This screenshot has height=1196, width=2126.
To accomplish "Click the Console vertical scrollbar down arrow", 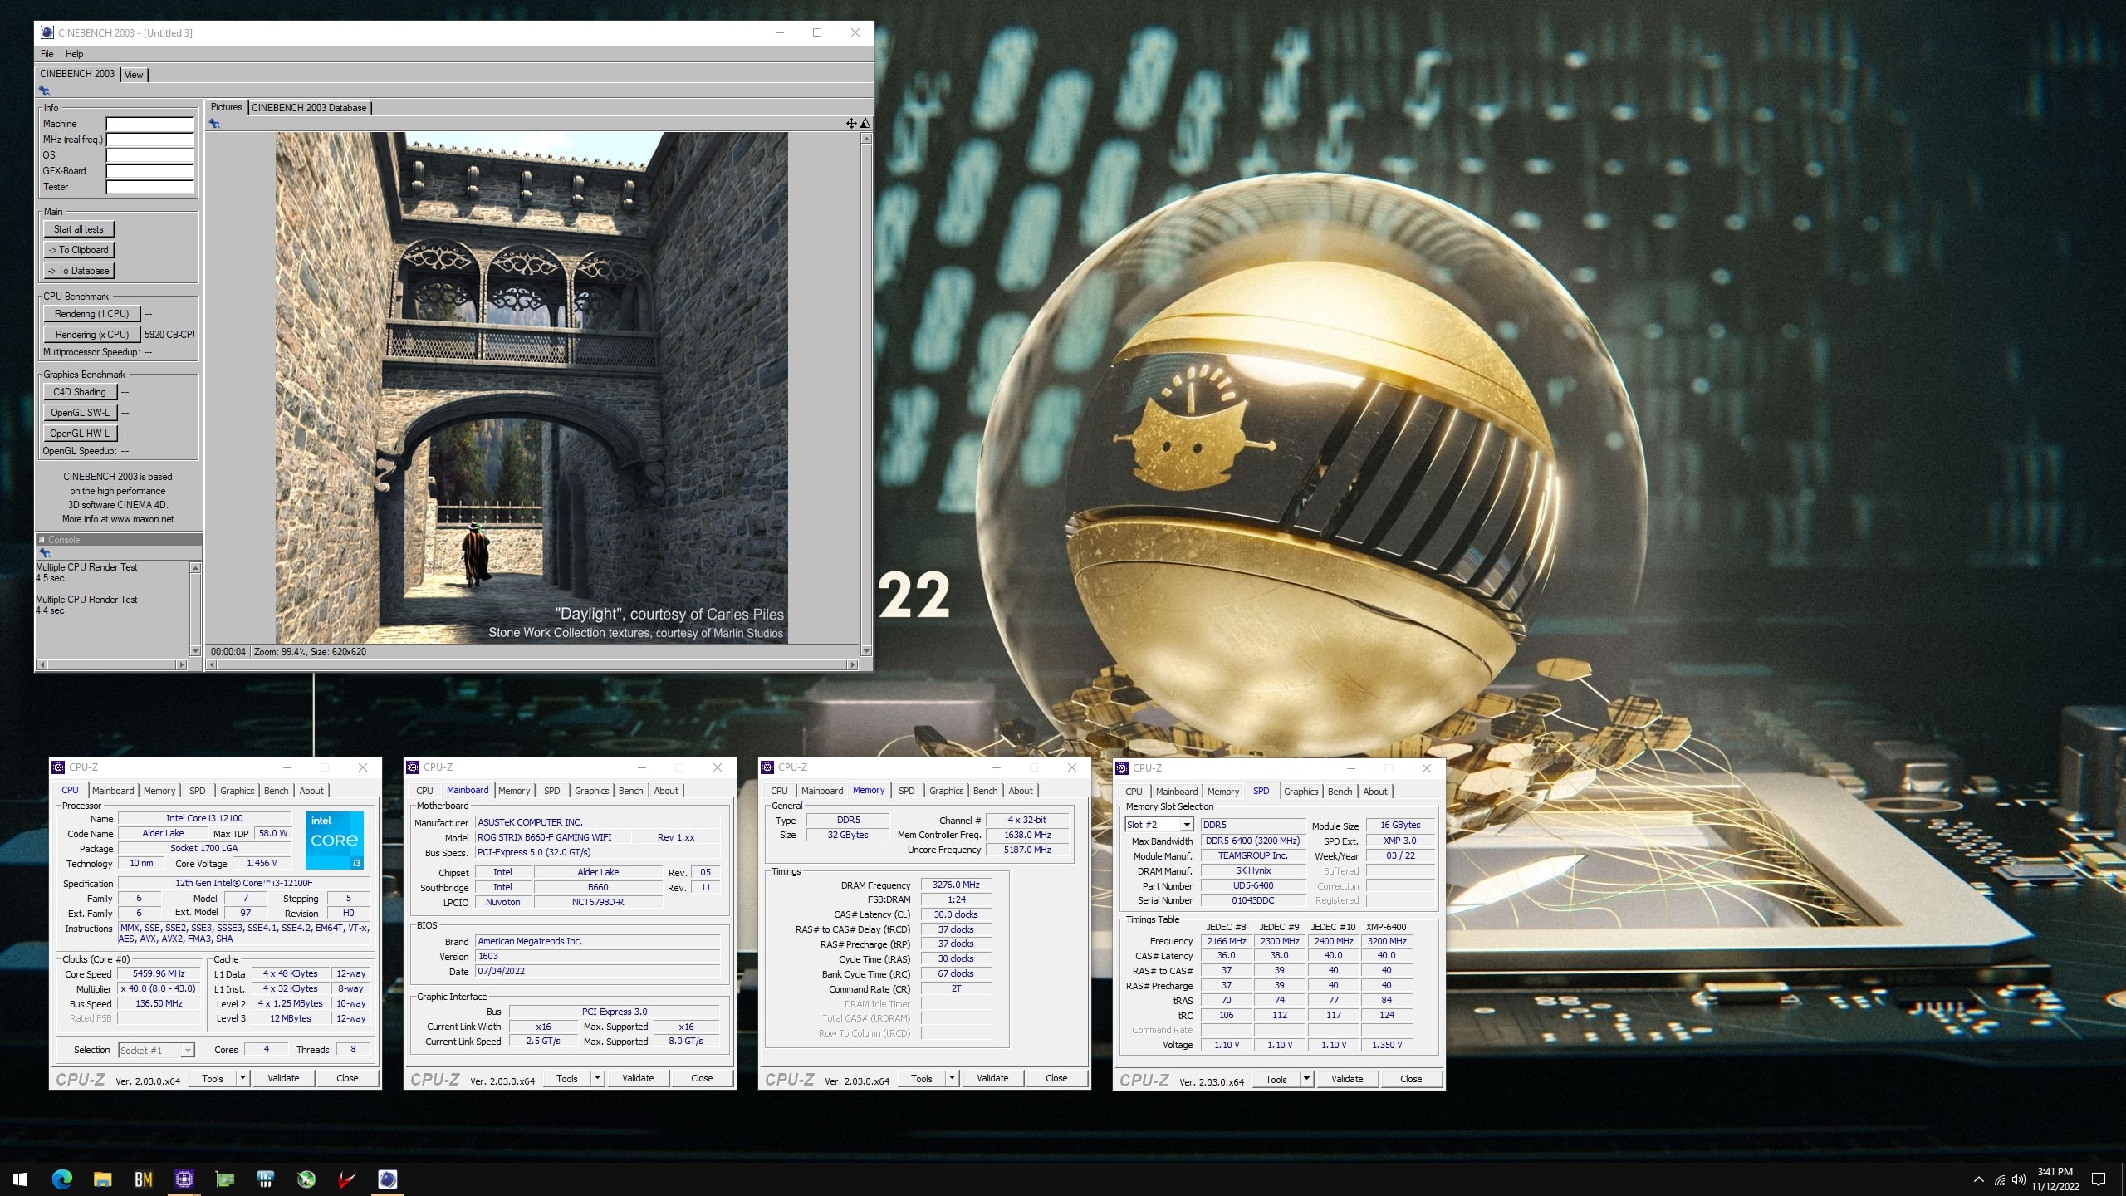I will pos(195,651).
